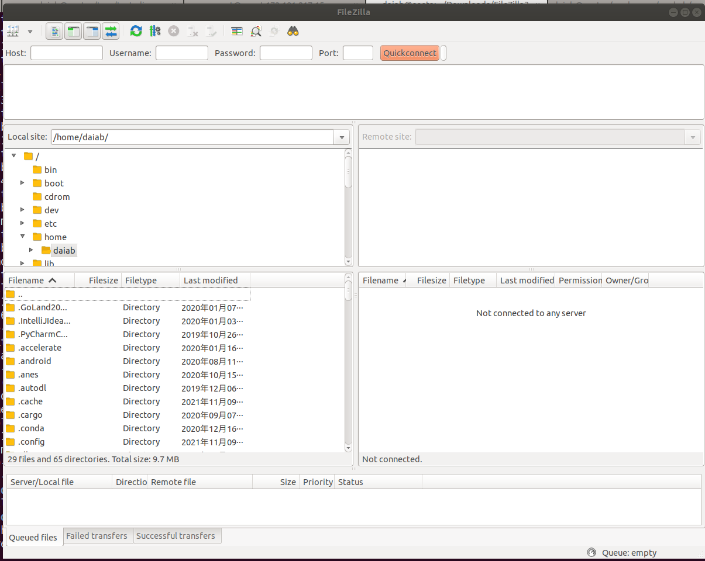
Task: Click the local file list scrollbar
Action: coord(348,374)
